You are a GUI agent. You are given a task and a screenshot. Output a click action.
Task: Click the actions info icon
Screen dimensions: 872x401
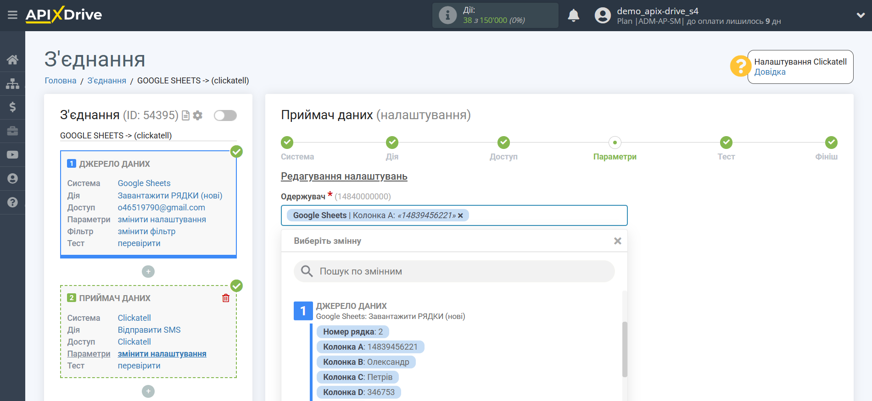pos(447,15)
